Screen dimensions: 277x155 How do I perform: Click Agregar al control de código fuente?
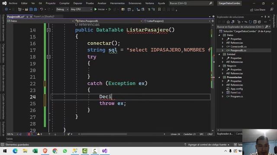tap(207, 145)
